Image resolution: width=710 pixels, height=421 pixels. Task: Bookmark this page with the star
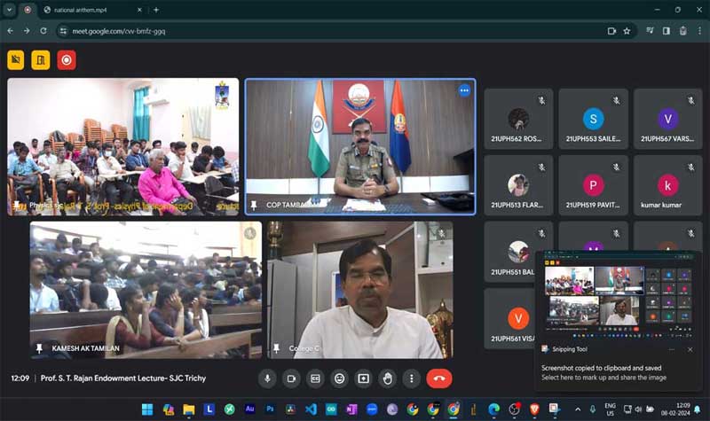[x=627, y=31]
